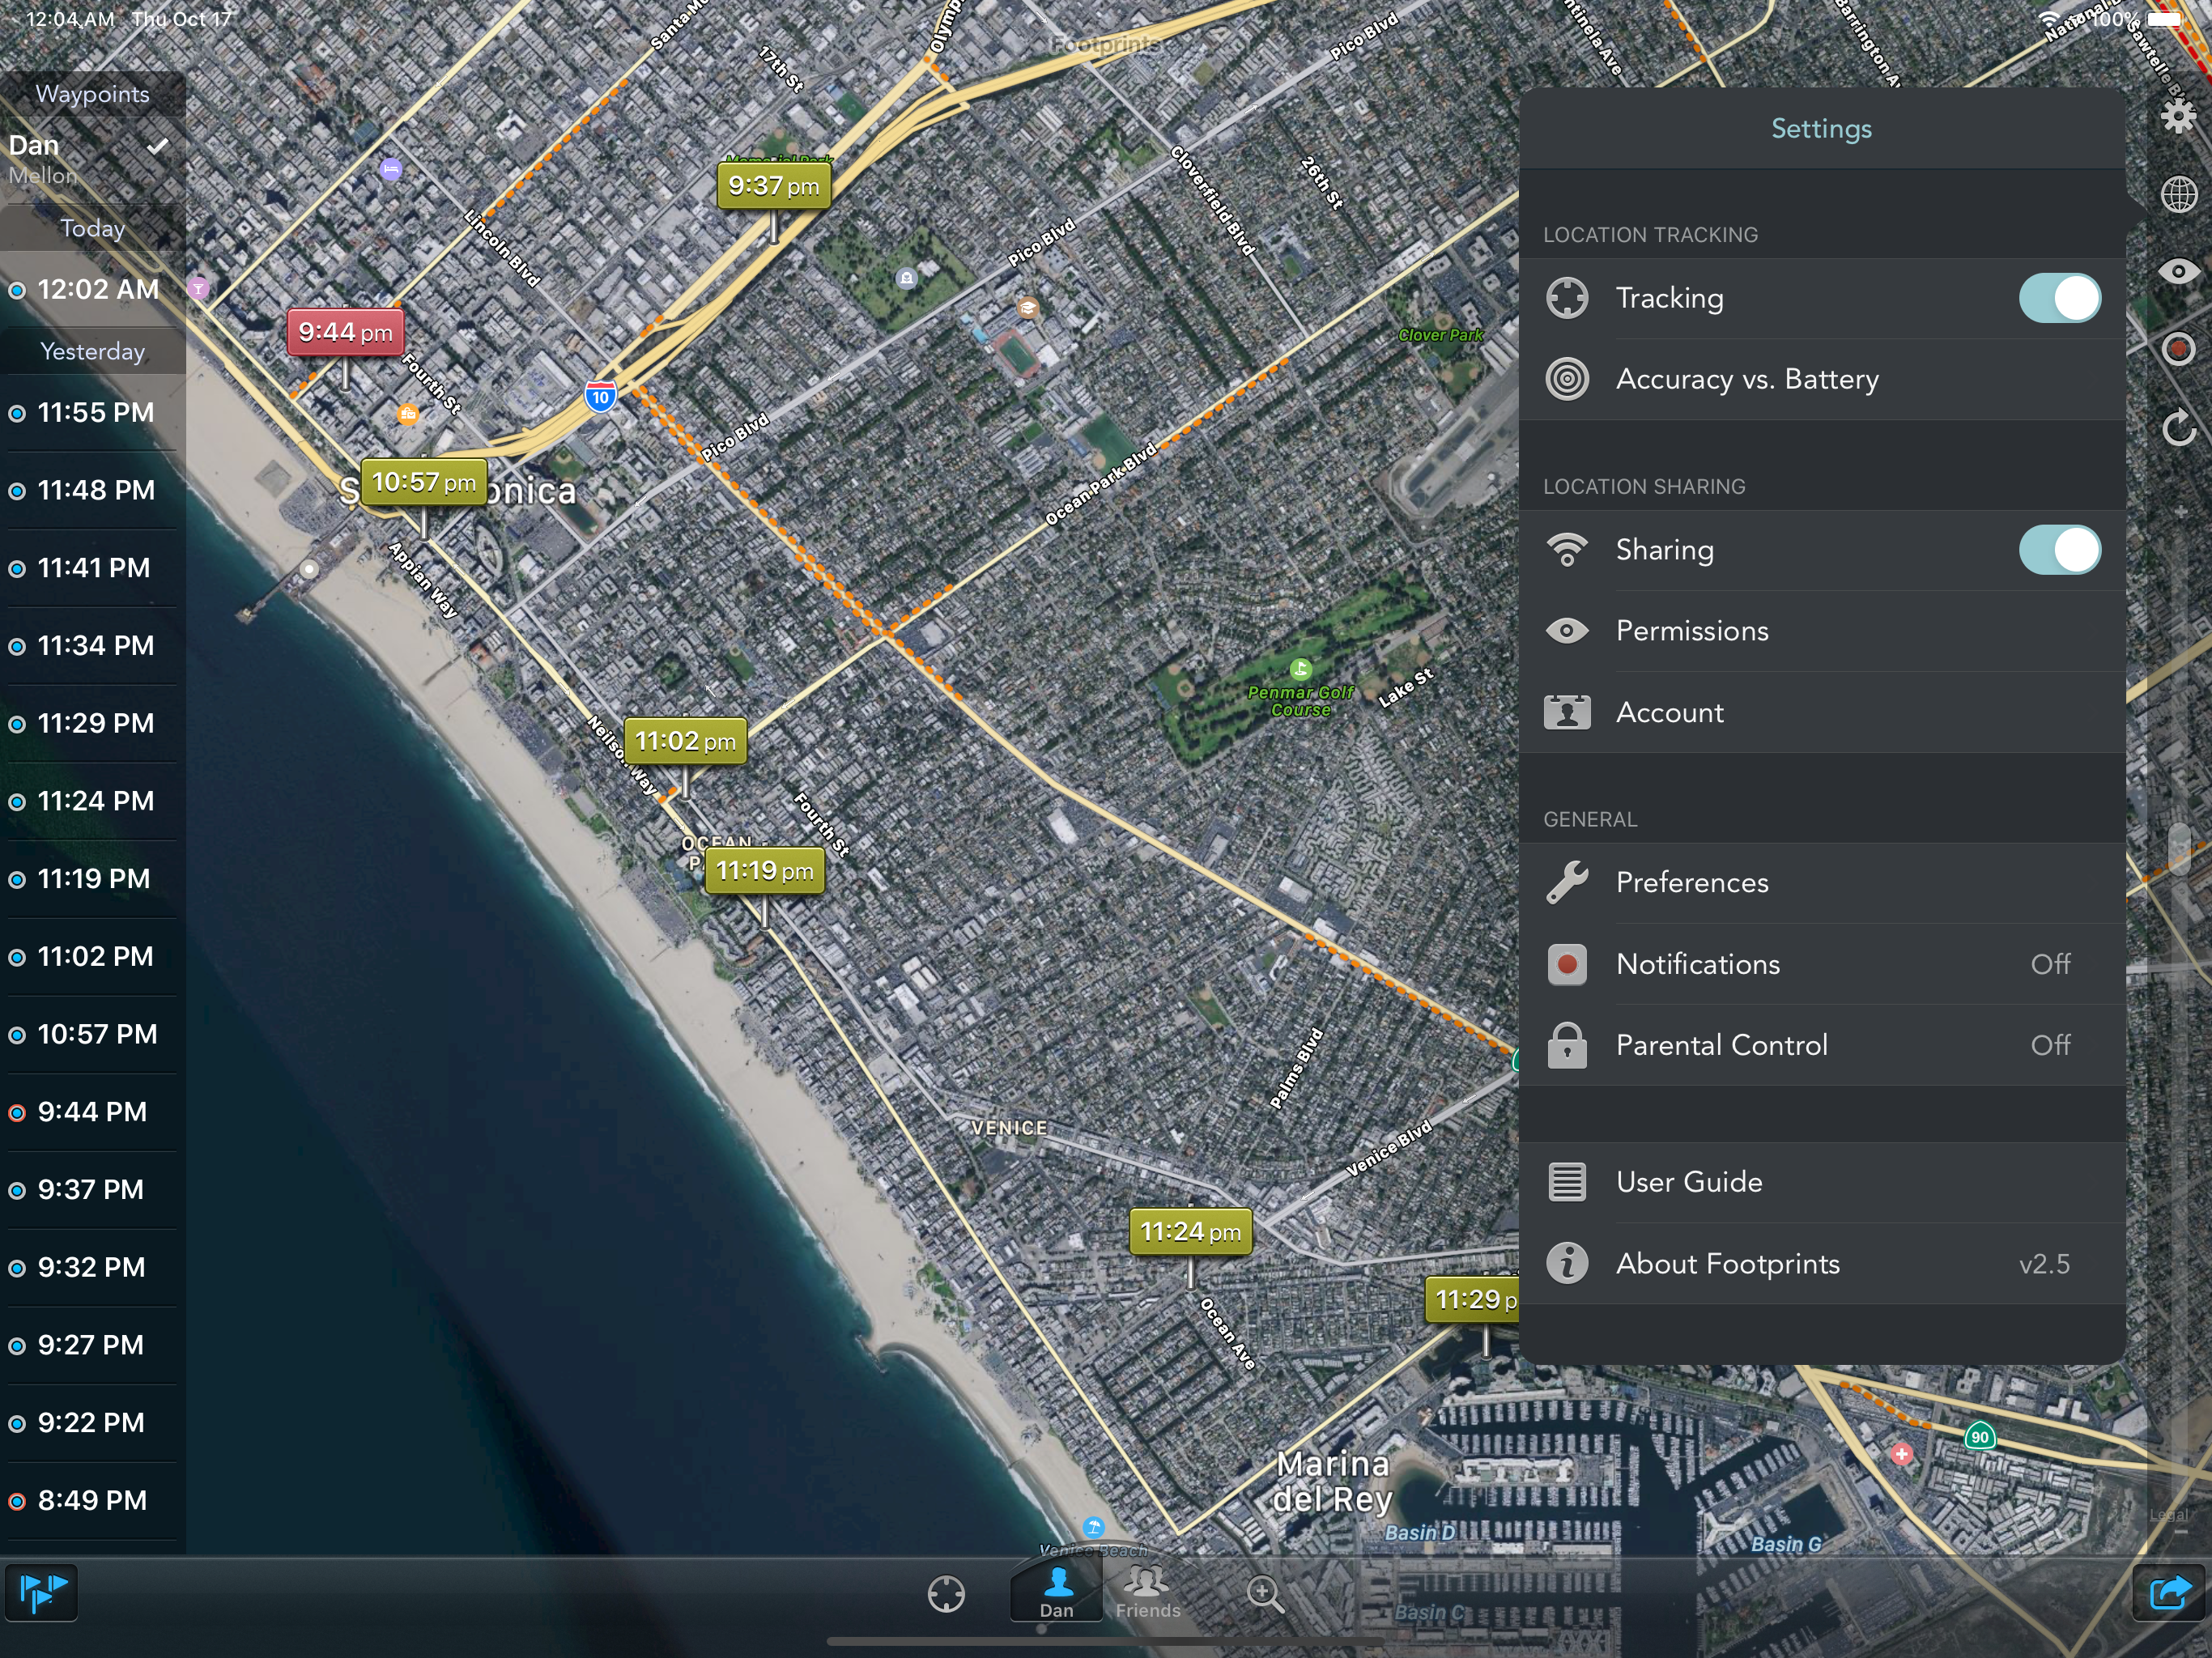
Task: Select the 11:41 PM waypoint
Action: (x=93, y=568)
